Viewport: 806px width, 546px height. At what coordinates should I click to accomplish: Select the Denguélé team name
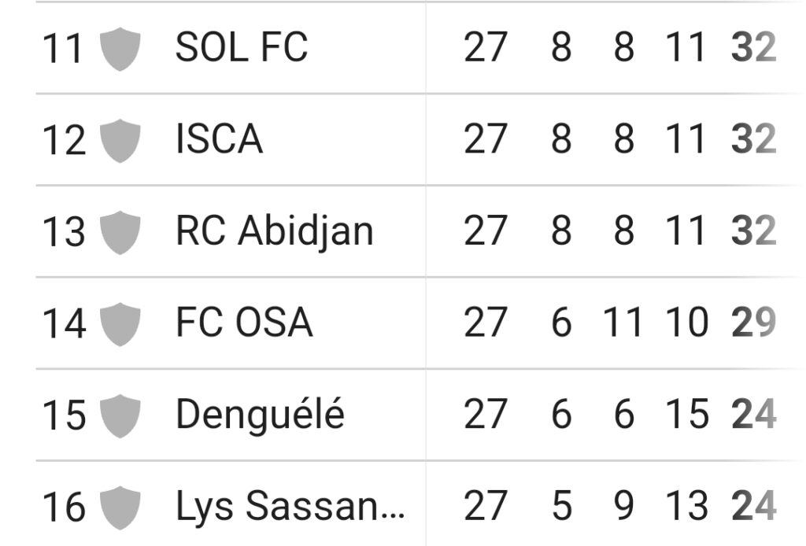click(260, 415)
